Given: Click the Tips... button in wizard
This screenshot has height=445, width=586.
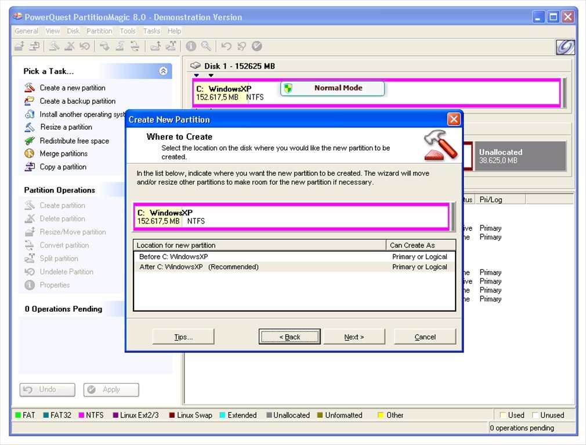Looking at the screenshot, I should (x=183, y=337).
